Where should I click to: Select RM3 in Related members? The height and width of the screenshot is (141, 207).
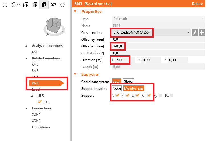[35, 71]
